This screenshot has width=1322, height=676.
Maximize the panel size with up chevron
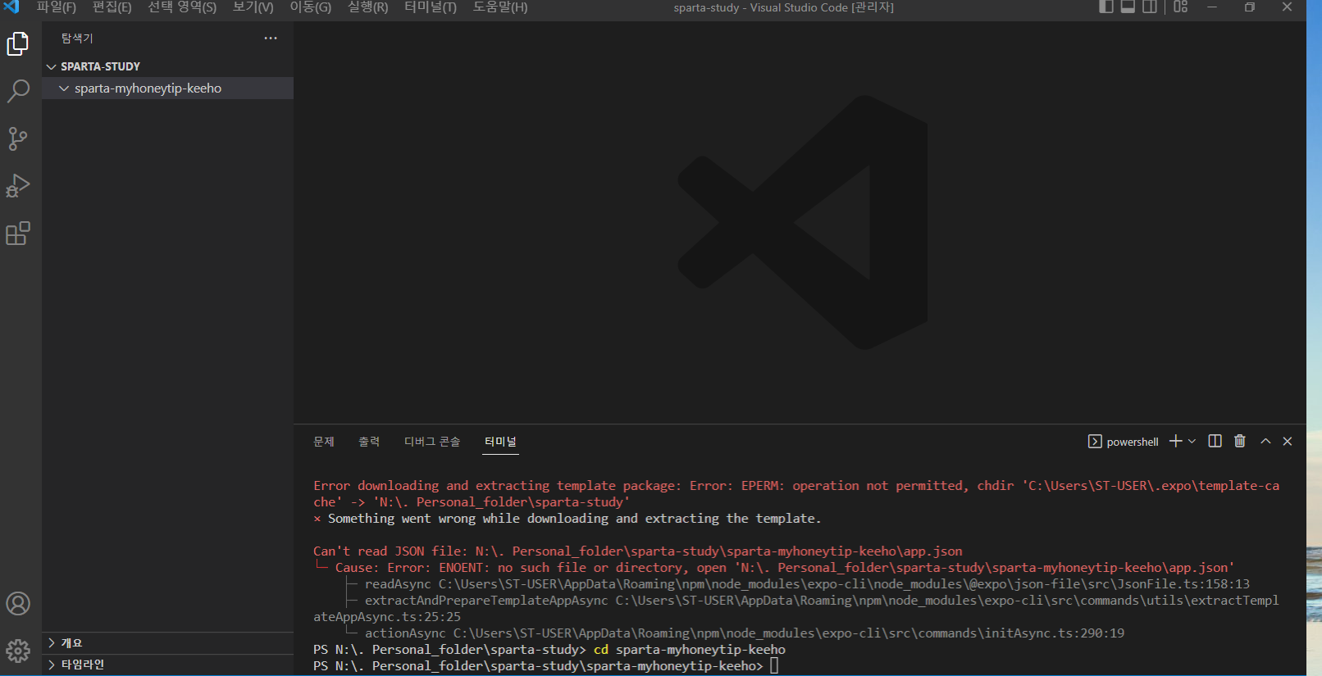click(x=1265, y=441)
